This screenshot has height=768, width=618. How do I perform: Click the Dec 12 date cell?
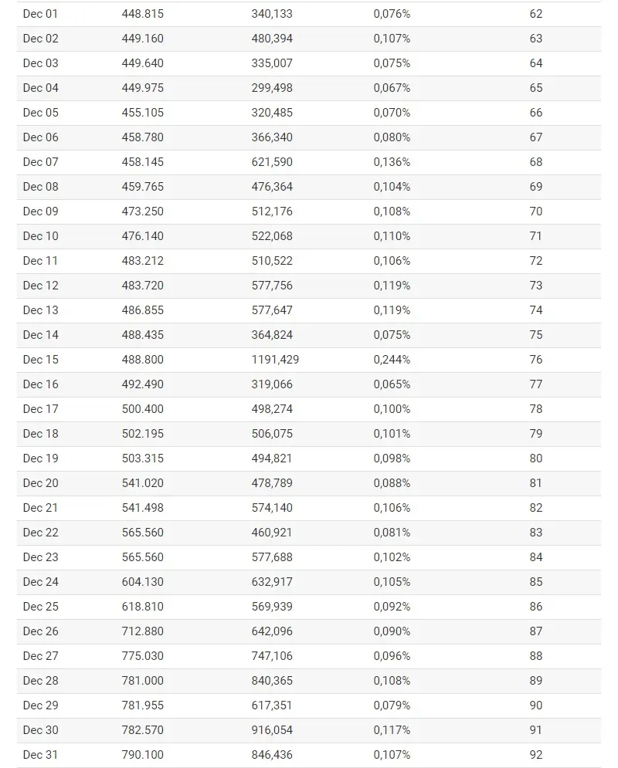click(x=40, y=285)
